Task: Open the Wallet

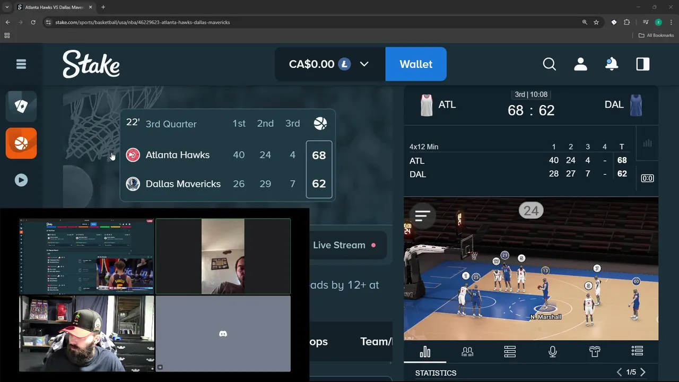Action: 416,64
